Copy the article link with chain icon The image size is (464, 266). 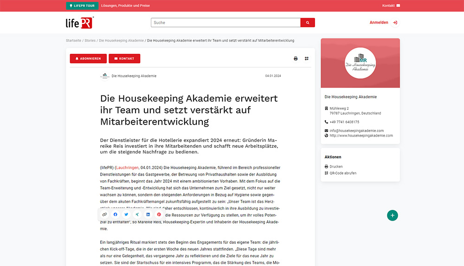[104, 215]
